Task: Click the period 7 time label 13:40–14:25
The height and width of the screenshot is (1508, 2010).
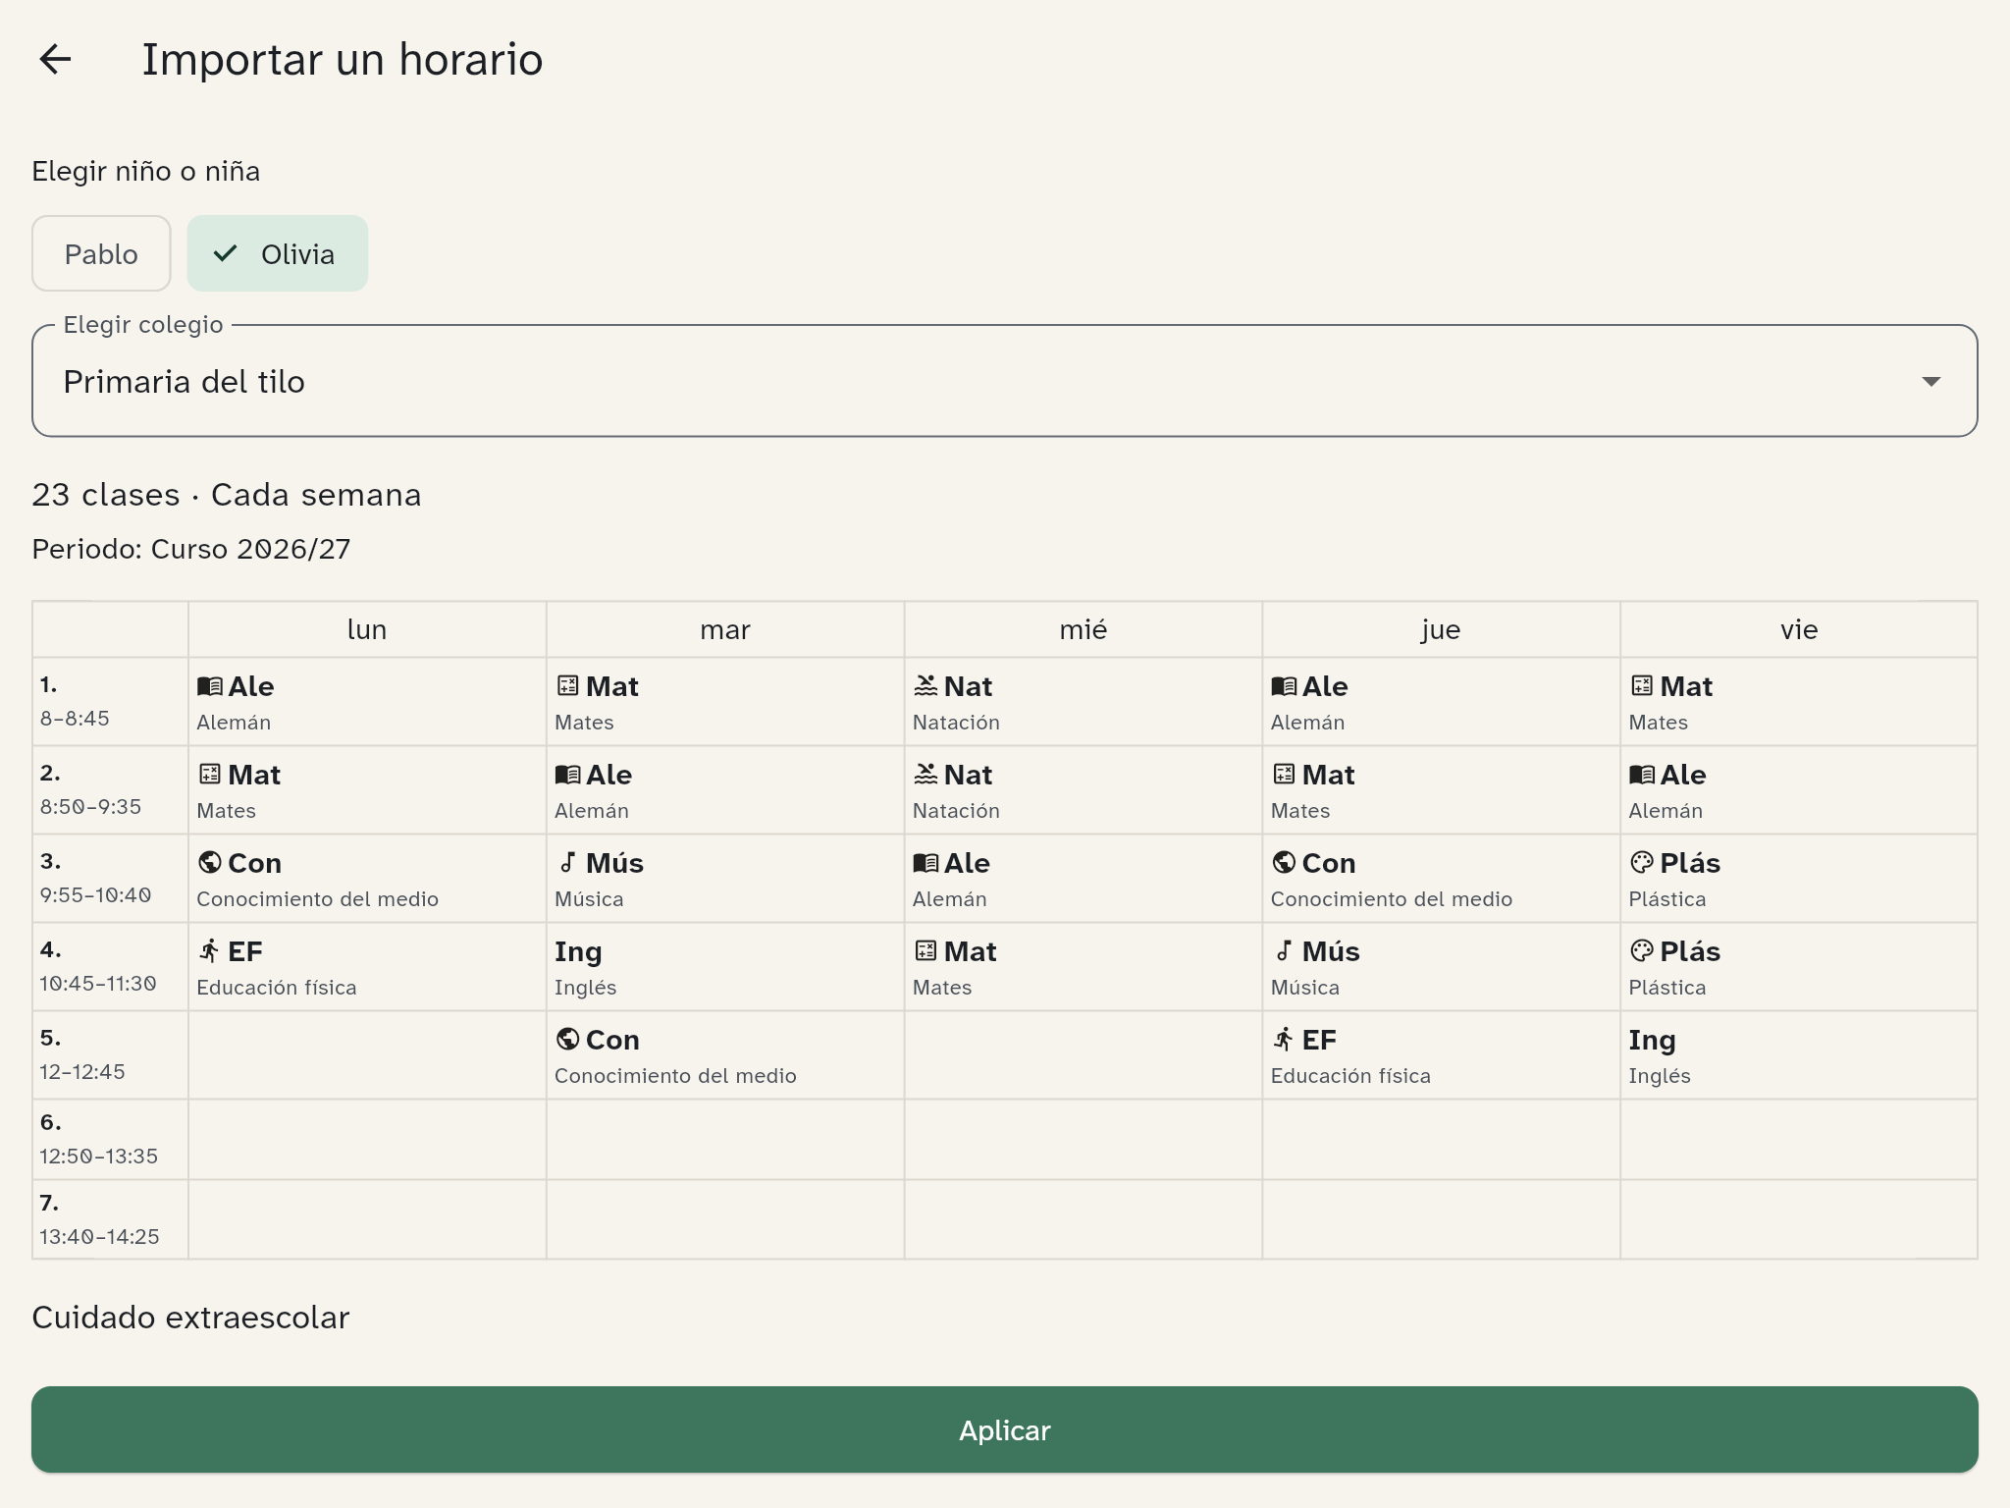Action: pyautogui.click(x=99, y=1237)
